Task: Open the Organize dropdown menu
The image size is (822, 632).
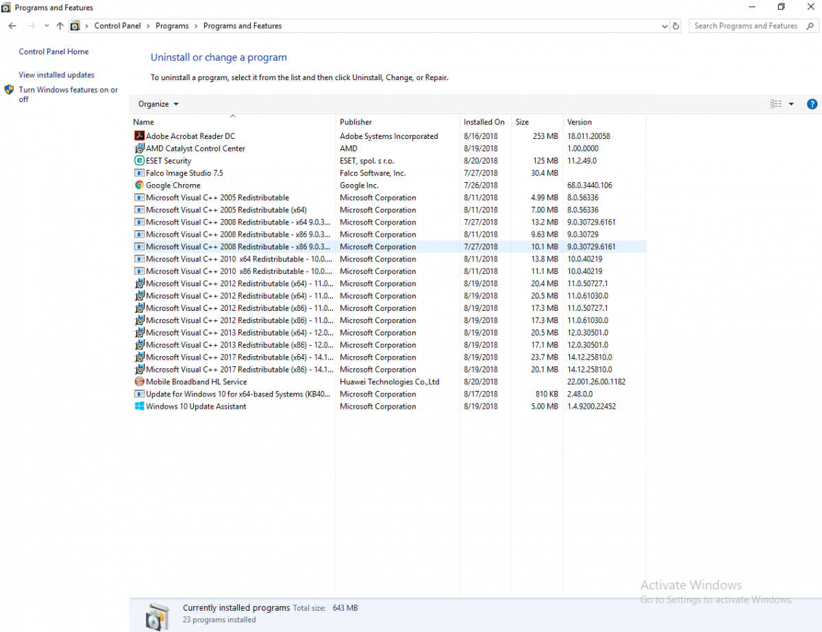Action: [x=158, y=104]
